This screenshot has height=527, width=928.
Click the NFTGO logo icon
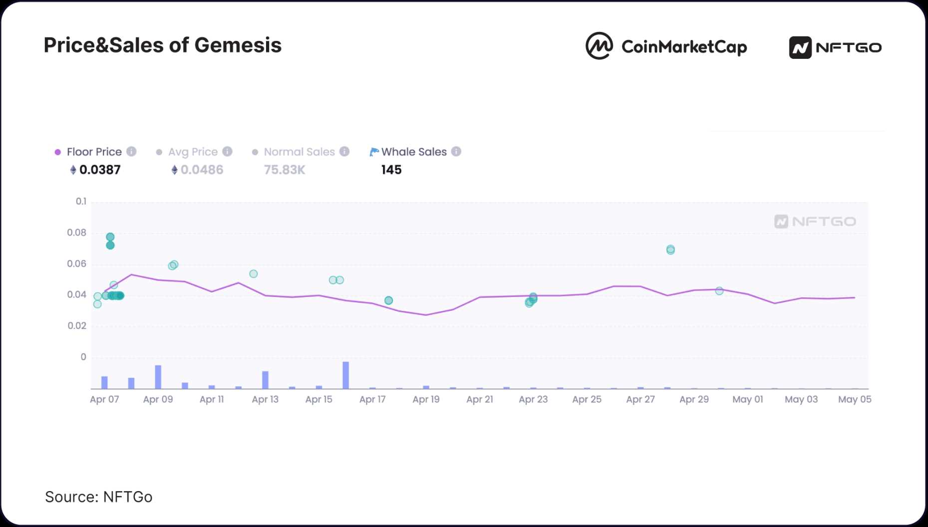800,48
